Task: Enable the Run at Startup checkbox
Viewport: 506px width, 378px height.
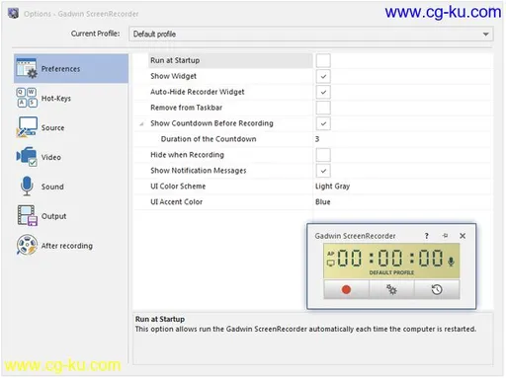Action: tap(323, 61)
